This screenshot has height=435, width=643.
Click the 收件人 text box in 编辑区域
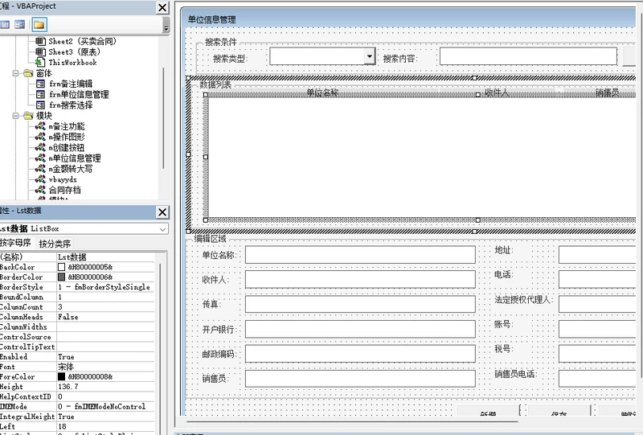[360, 280]
